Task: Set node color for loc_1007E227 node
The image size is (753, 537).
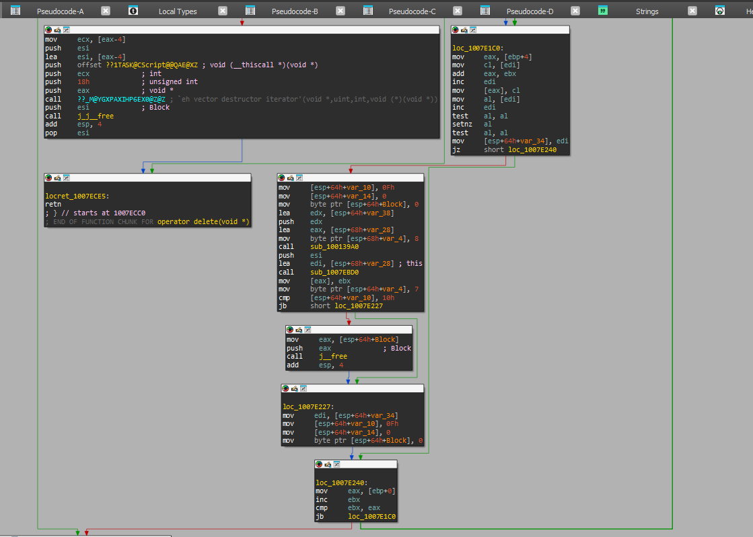Action: (286, 388)
